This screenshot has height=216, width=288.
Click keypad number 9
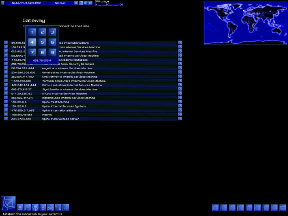[53, 53]
